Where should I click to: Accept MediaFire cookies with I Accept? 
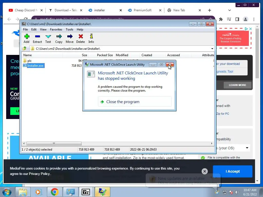pos(233,171)
